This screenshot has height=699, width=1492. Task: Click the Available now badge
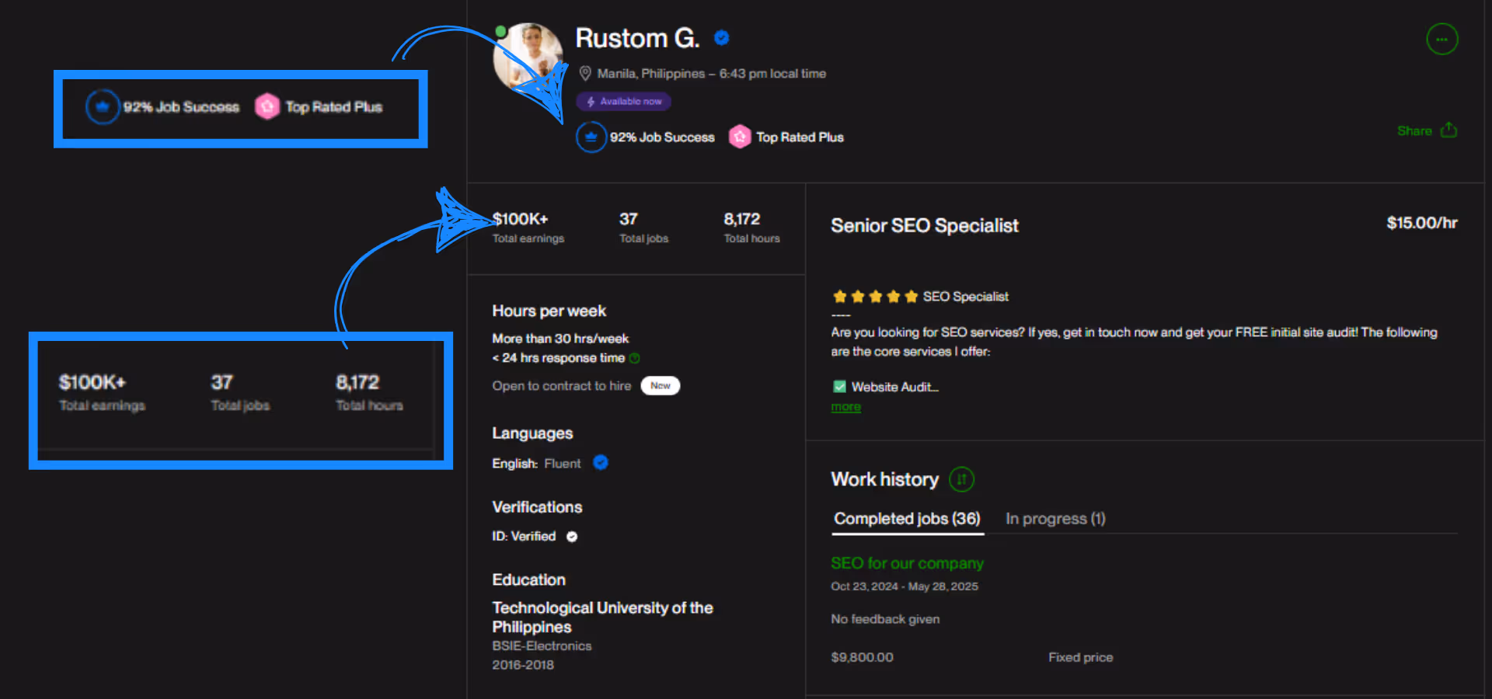pyautogui.click(x=623, y=102)
